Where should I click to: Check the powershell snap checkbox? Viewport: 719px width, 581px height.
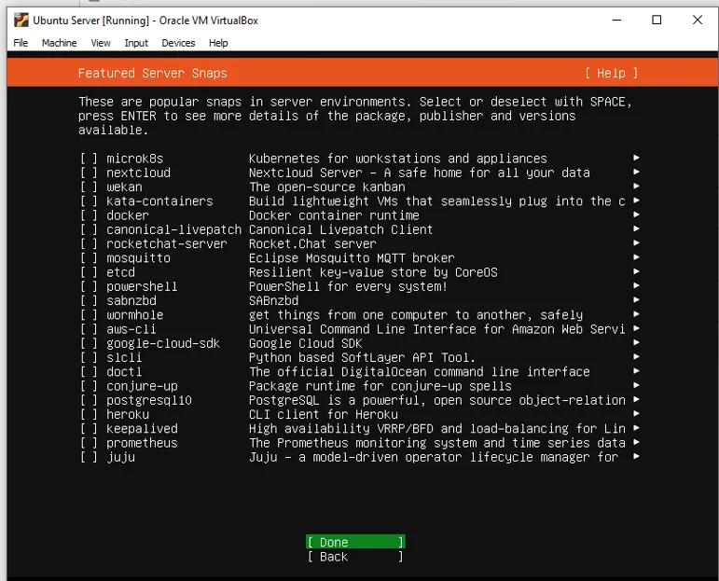89,286
